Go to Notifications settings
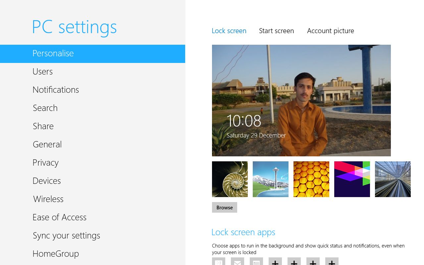This screenshot has width=424, height=265. (56, 90)
